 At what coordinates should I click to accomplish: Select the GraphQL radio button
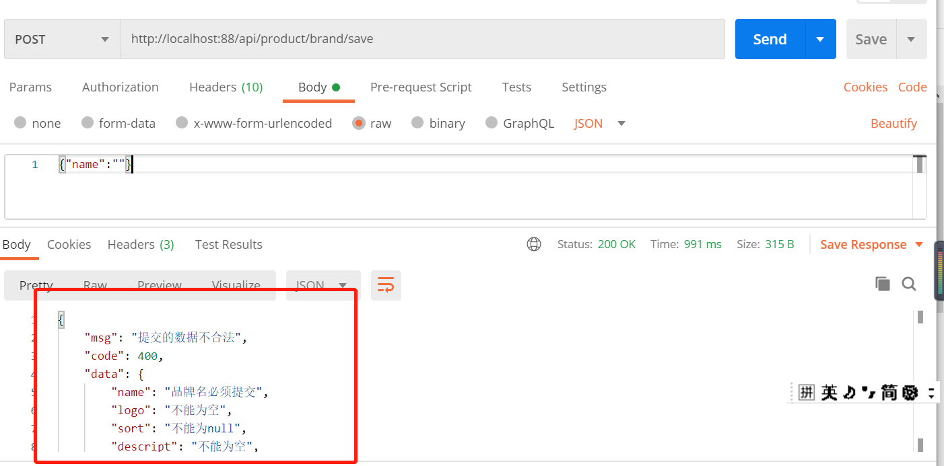pyautogui.click(x=491, y=122)
